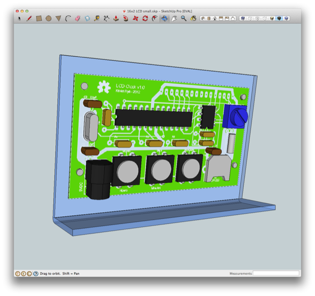Screen dimensions: 315x296
Task: Click the 'LCD Clock v1.0' board text
Action: (x=130, y=86)
